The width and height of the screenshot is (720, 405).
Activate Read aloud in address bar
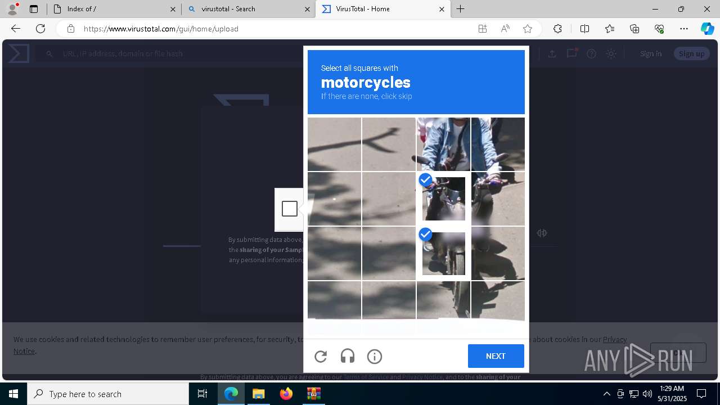[x=505, y=29]
